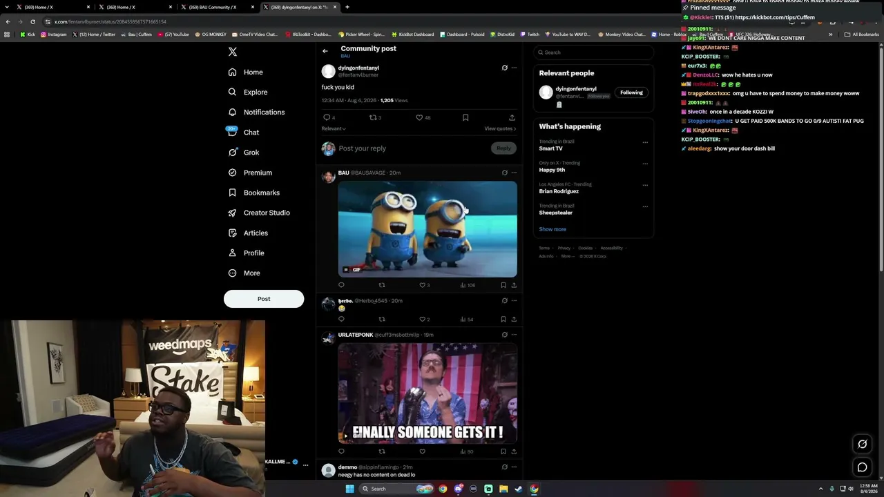Screen dimensions: 884x497
Task: Click the X Search box
Action: point(593,52)
